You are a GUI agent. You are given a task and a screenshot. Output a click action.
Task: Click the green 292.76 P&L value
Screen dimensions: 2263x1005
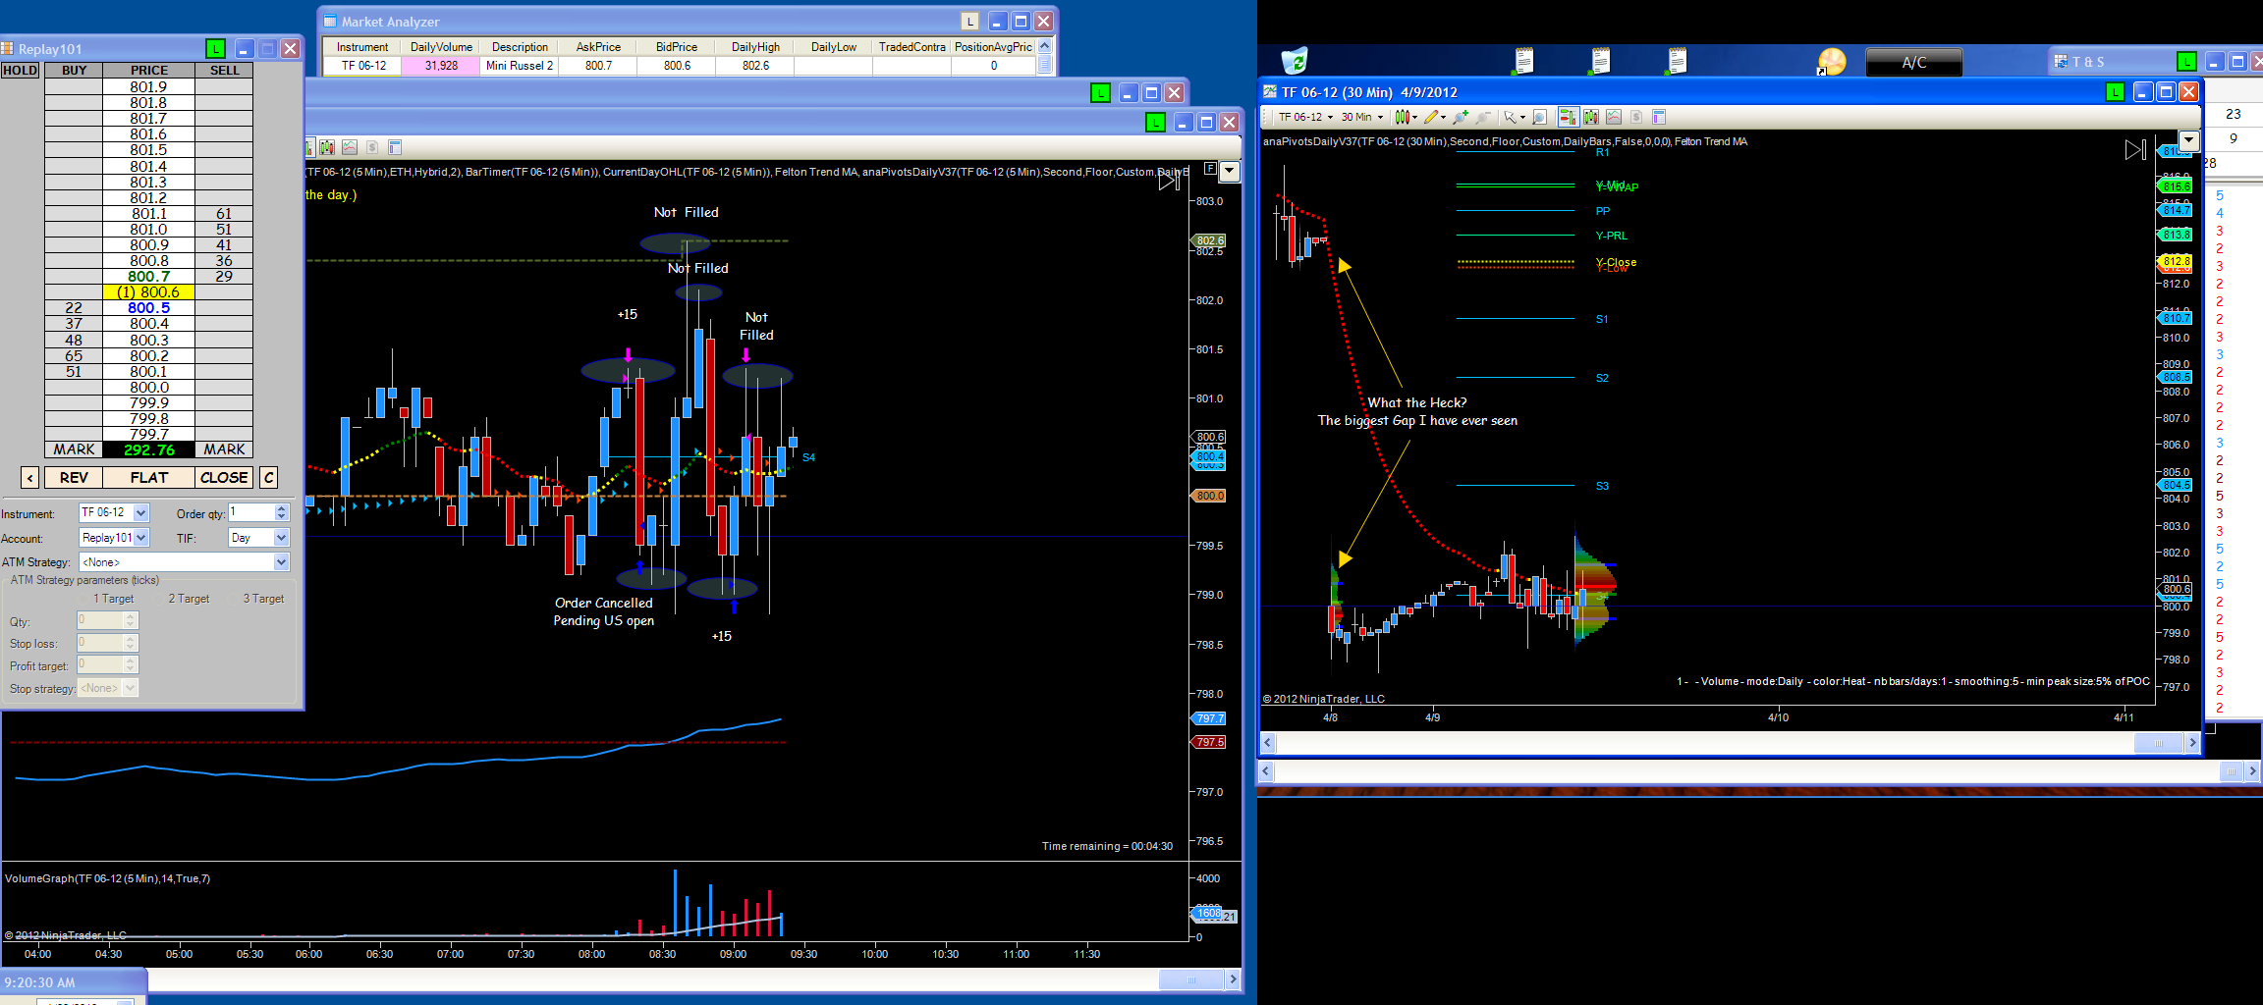pos(149,450)
